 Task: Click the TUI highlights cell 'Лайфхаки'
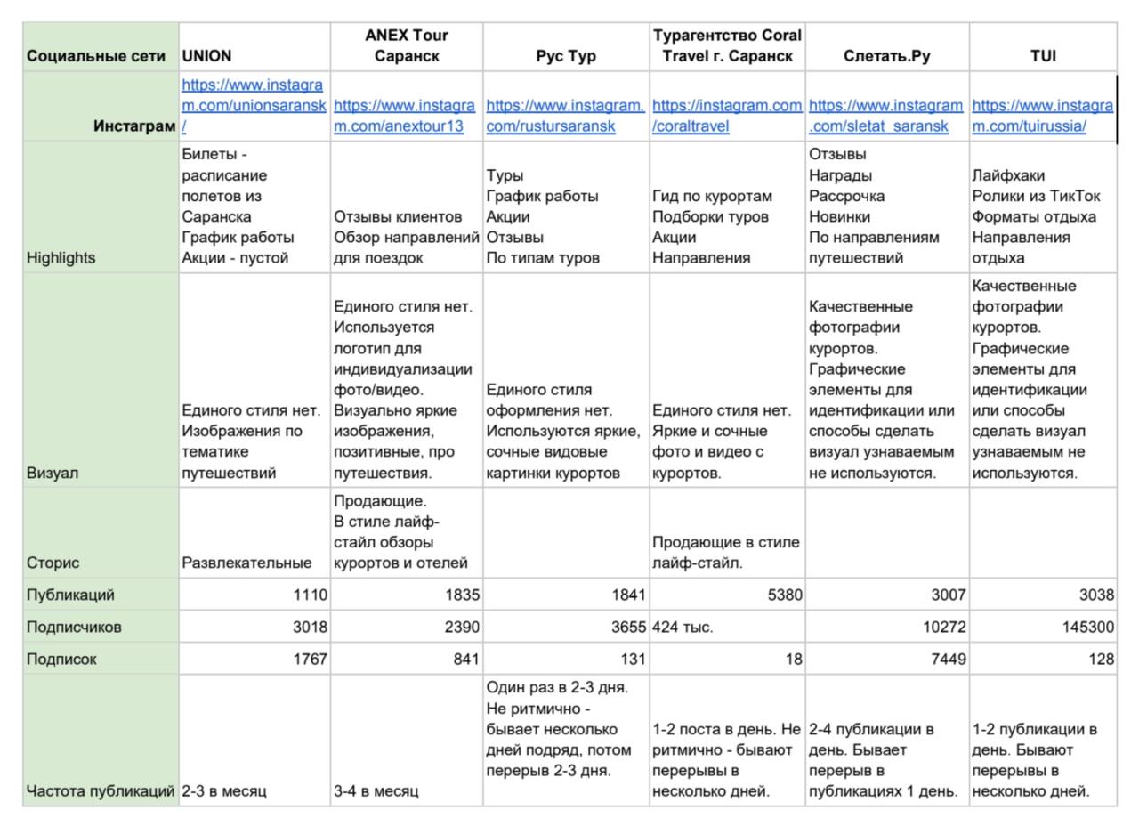(1043, 206)
